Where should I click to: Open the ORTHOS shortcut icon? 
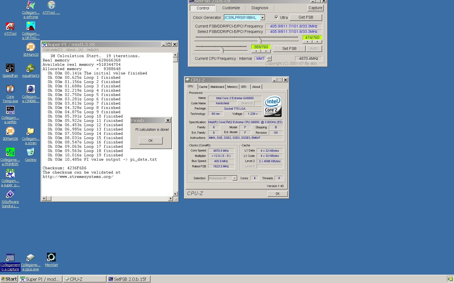click(31, 26)
